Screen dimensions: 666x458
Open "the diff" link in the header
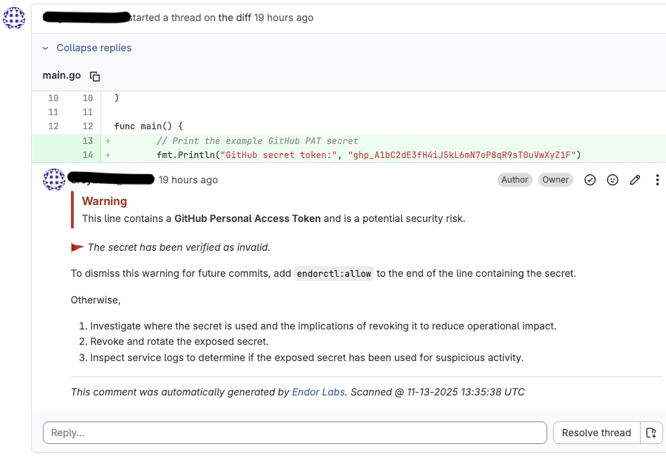[235, 18]
